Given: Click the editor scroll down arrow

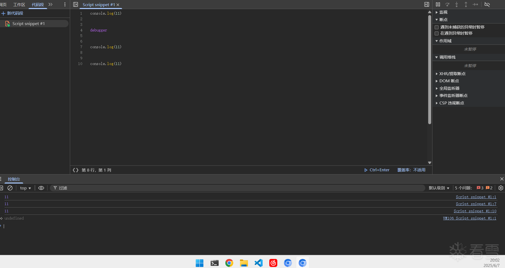Looking at the screenshot, I should (430, 163).
